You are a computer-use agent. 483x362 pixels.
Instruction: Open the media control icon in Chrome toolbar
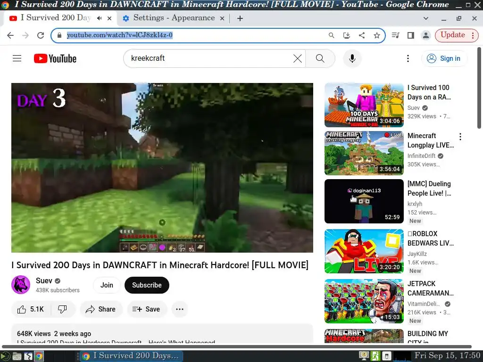(396, 35)
